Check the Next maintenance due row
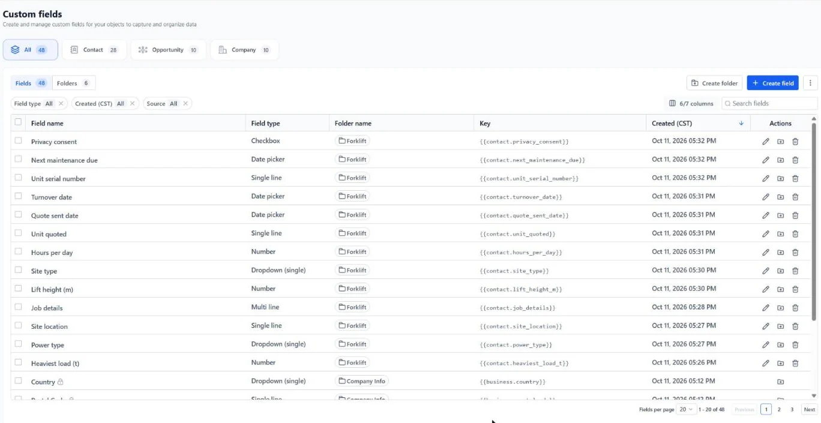The image size is (821, 423). [x=18, y=159]
